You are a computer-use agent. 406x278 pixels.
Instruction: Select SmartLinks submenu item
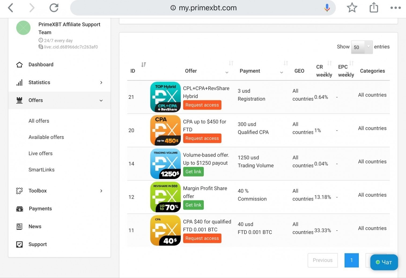tap(42, 170)
